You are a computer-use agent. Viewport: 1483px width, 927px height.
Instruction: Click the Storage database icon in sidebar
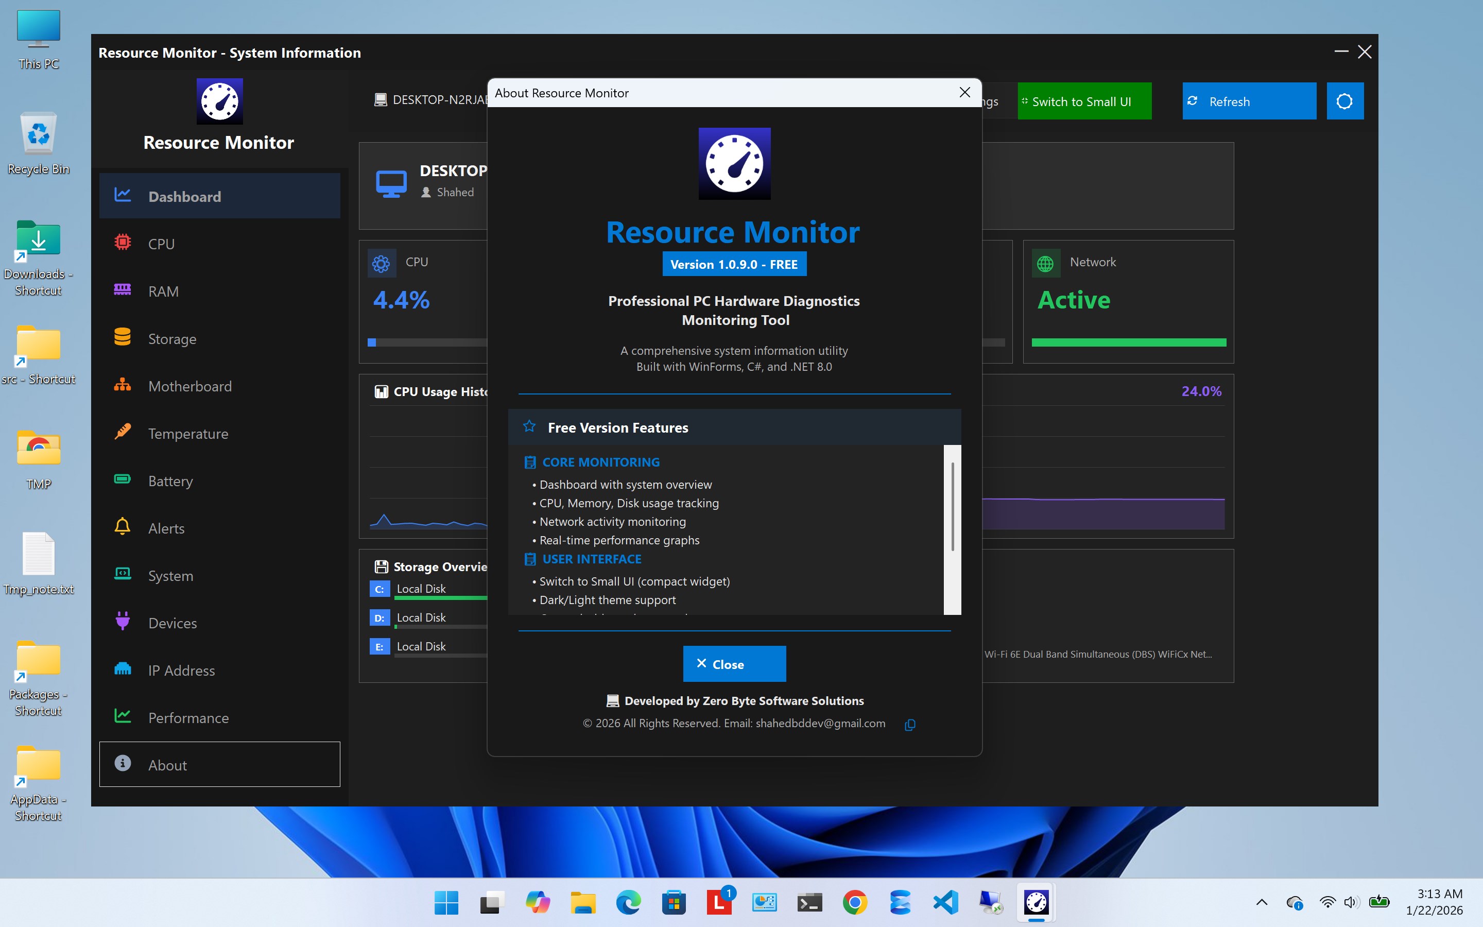123,337
